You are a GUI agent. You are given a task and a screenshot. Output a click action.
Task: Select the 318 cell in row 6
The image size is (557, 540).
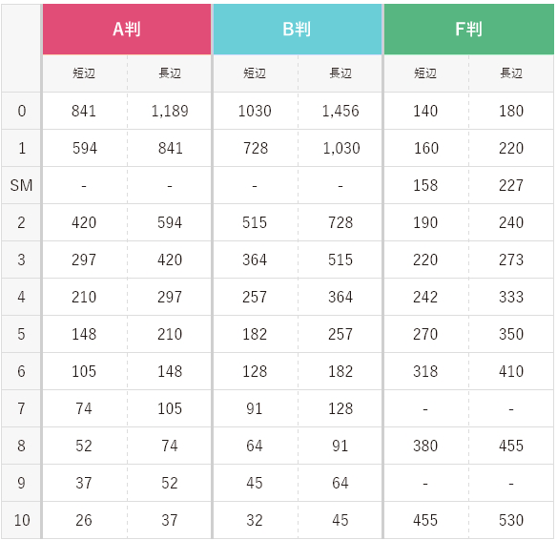(x=425, y=371)
